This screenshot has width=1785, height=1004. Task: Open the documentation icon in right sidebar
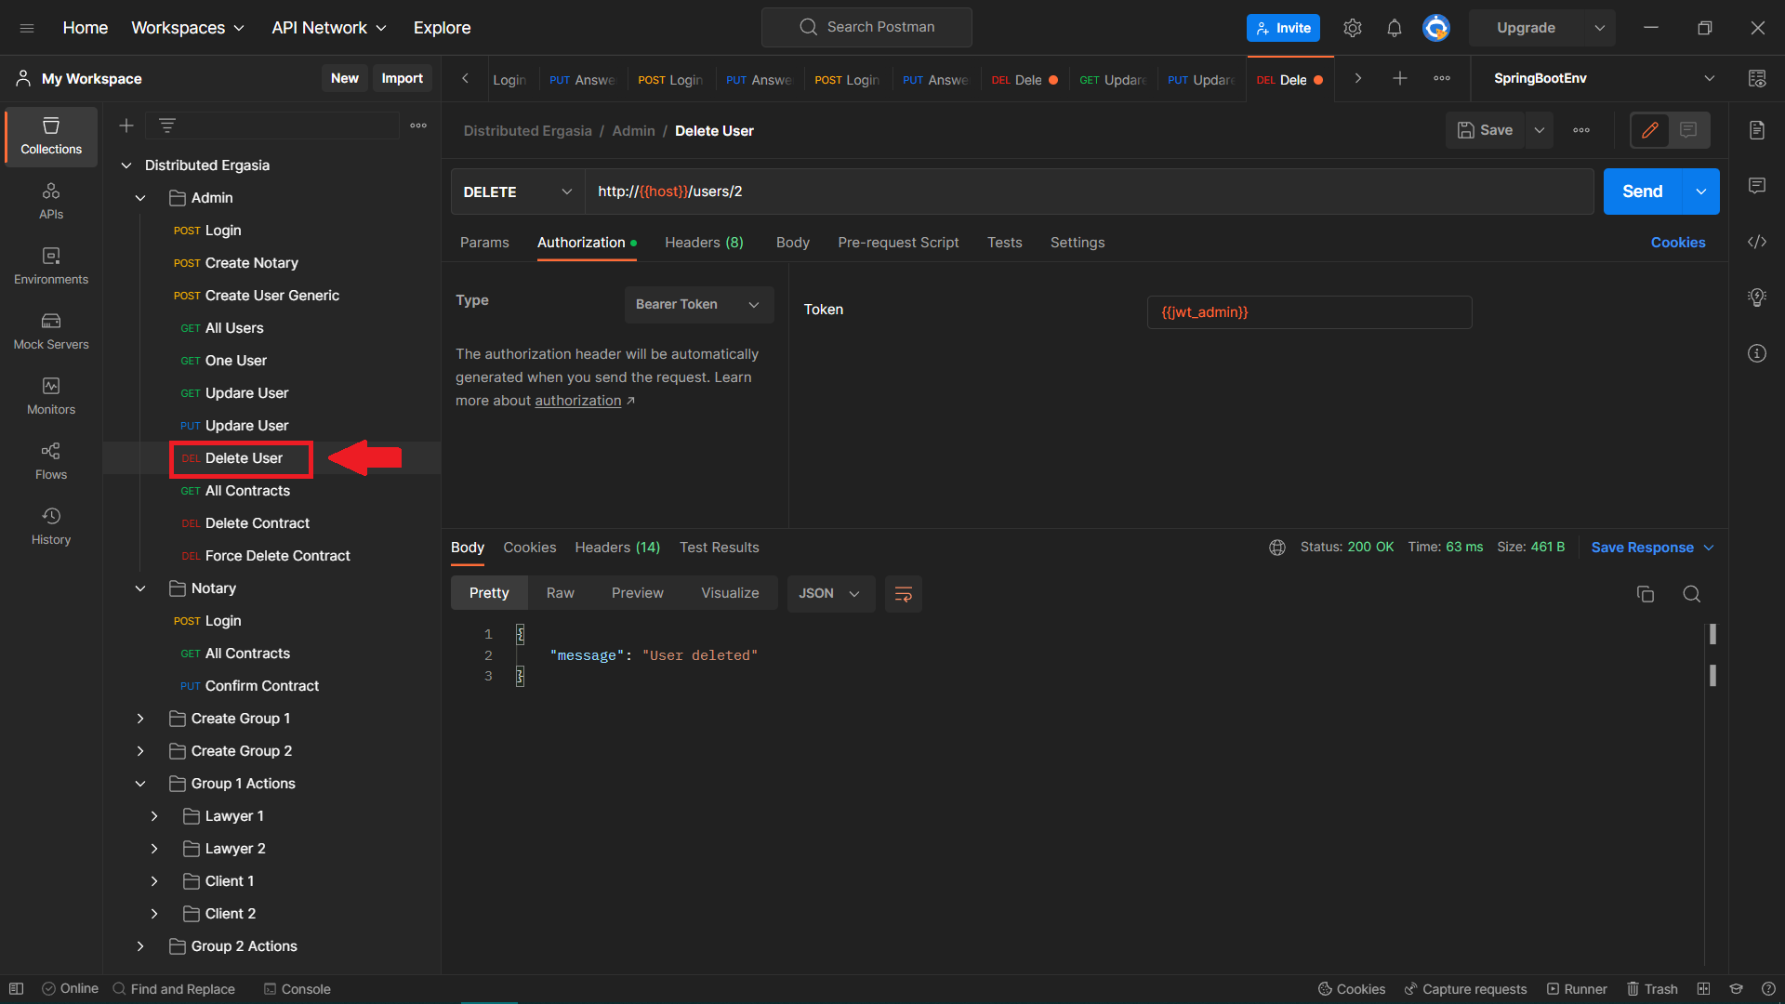[1757, 130]
